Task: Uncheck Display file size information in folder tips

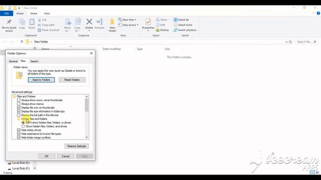Action: (19, 111)
